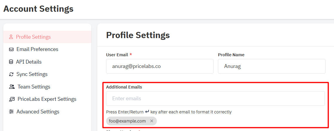Click the sync arrows icon beside Sync Settings

pos(11,74)
